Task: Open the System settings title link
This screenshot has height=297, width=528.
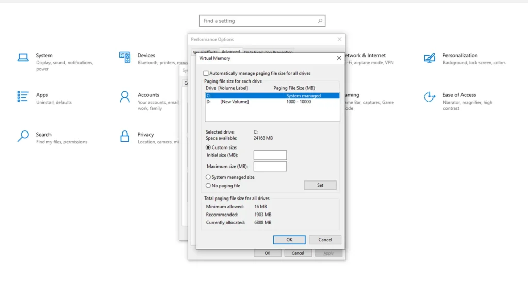Action: (44, 55)
